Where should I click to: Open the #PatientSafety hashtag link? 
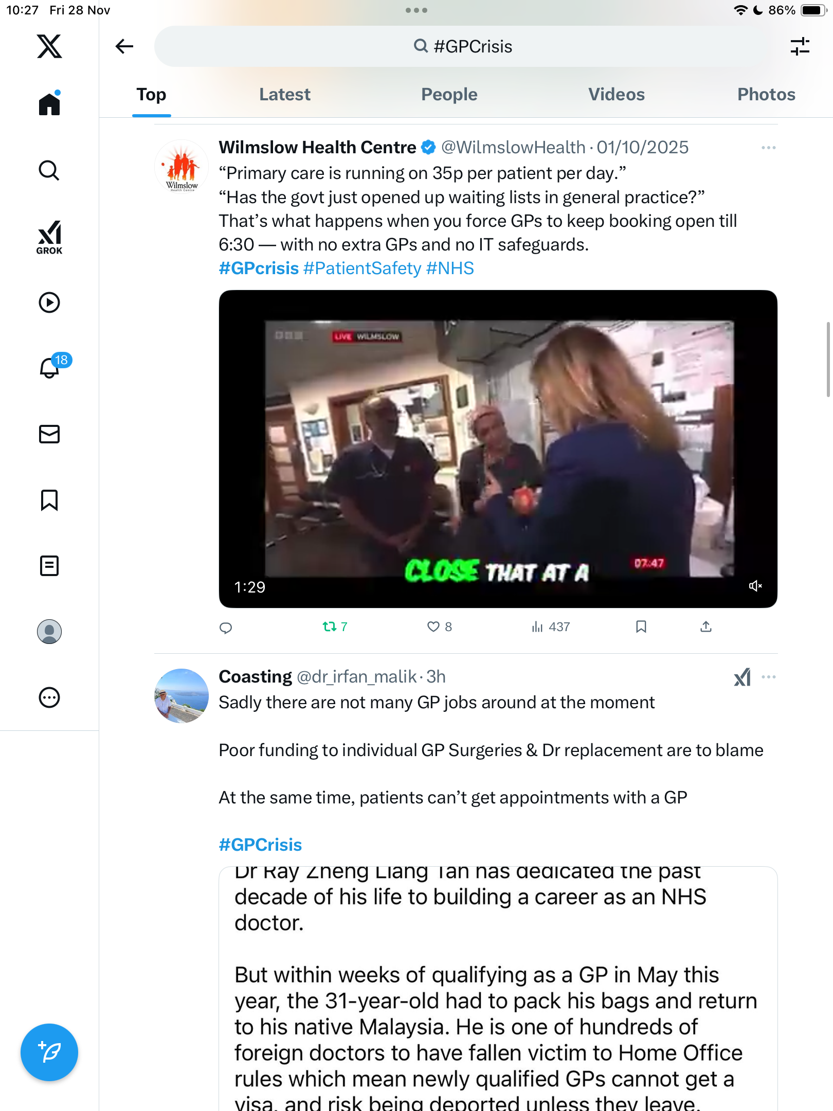[363, 268]
